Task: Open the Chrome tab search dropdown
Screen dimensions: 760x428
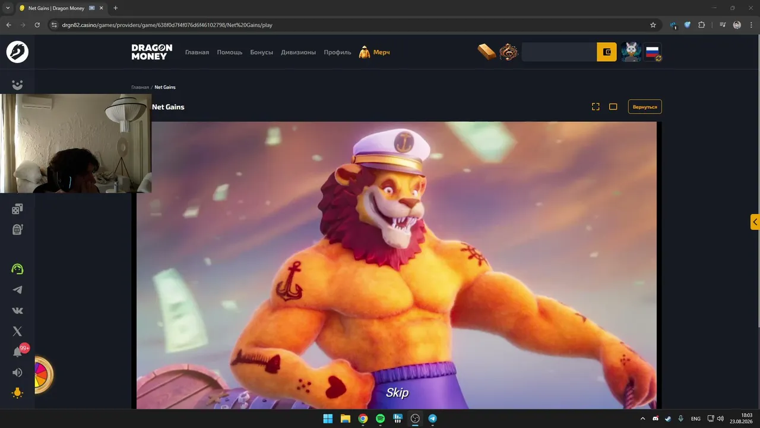Action: 8,8
